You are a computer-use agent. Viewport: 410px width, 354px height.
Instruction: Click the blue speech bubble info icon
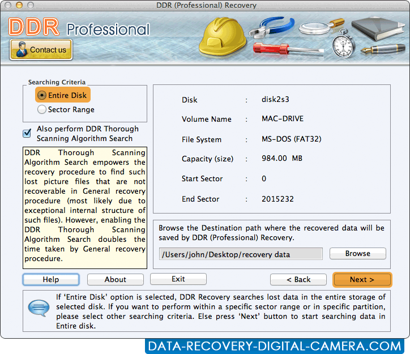click(x=39, y=308)
